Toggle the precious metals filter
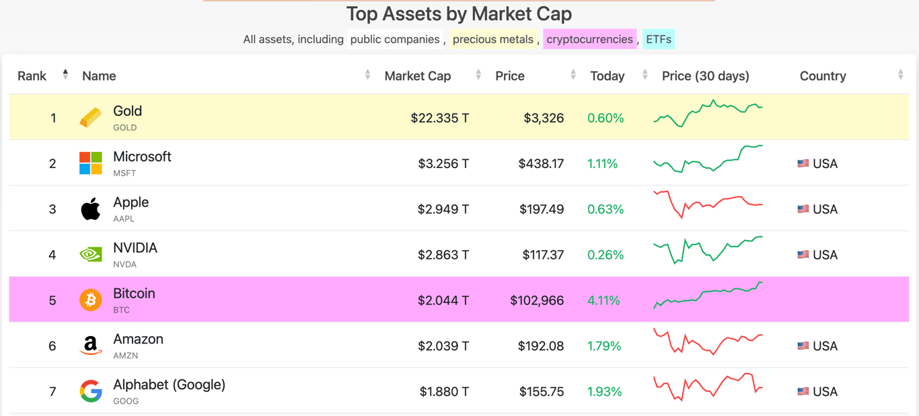The width and height of the screenshot is (919, 416). tap(492, 40)
